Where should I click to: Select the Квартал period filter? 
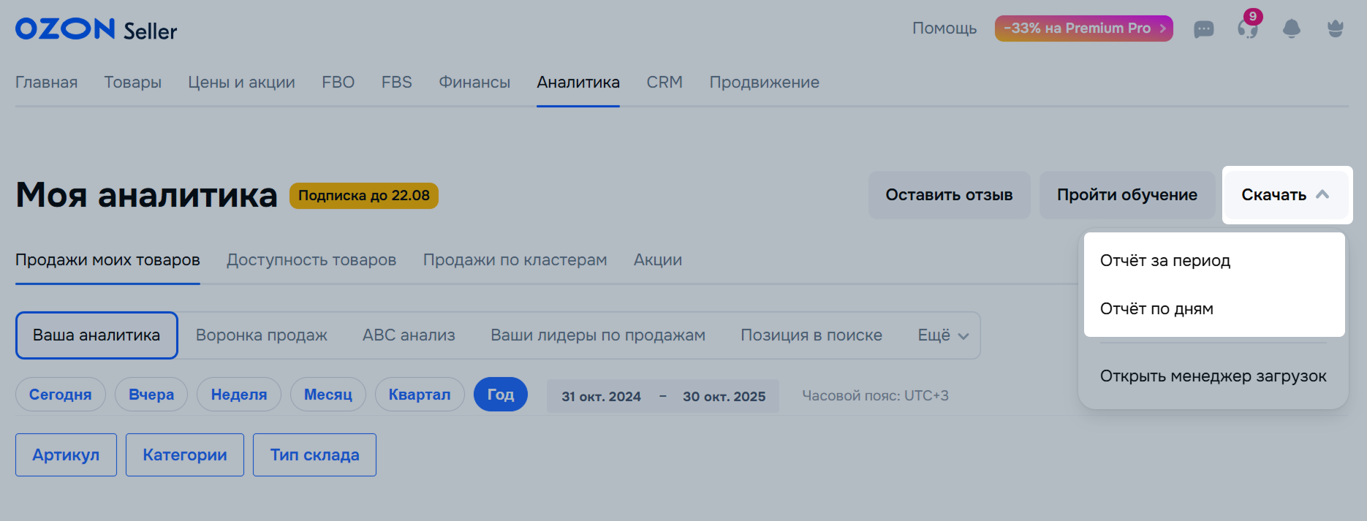pyautogui.click(x=420, y=395)
